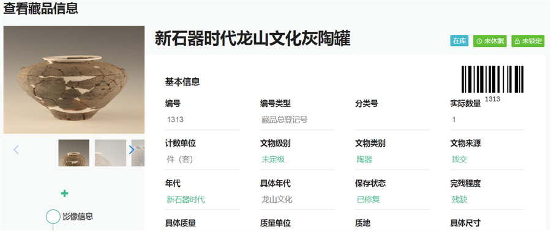This screenshot has width=551, height=232.
Task: Click the 影像信息 timeline circle marker
Action: point(53,217)
